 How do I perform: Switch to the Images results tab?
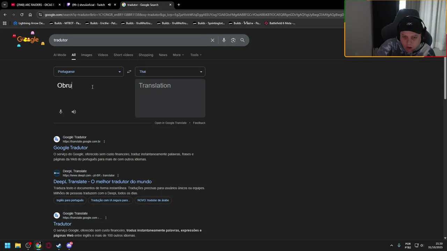pos(87,55)
